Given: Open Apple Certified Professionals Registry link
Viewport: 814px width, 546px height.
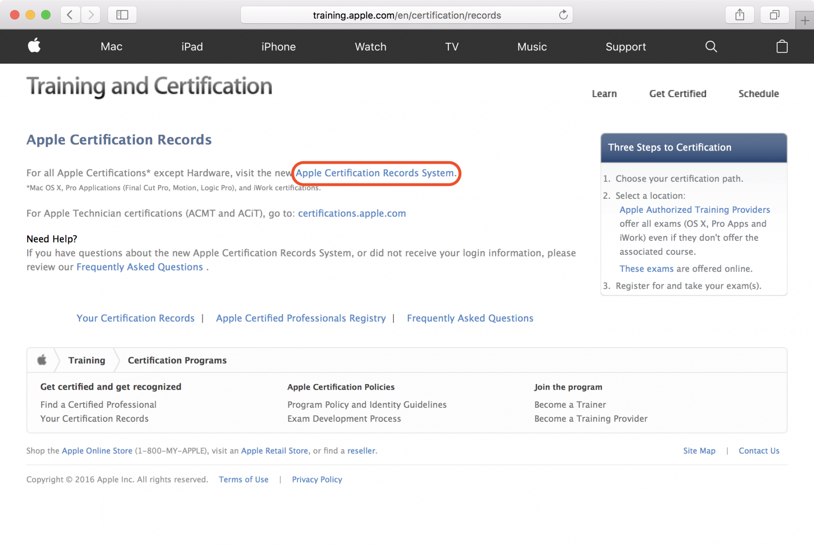Looking at the screenshot, I should click(x=301, y=318).
